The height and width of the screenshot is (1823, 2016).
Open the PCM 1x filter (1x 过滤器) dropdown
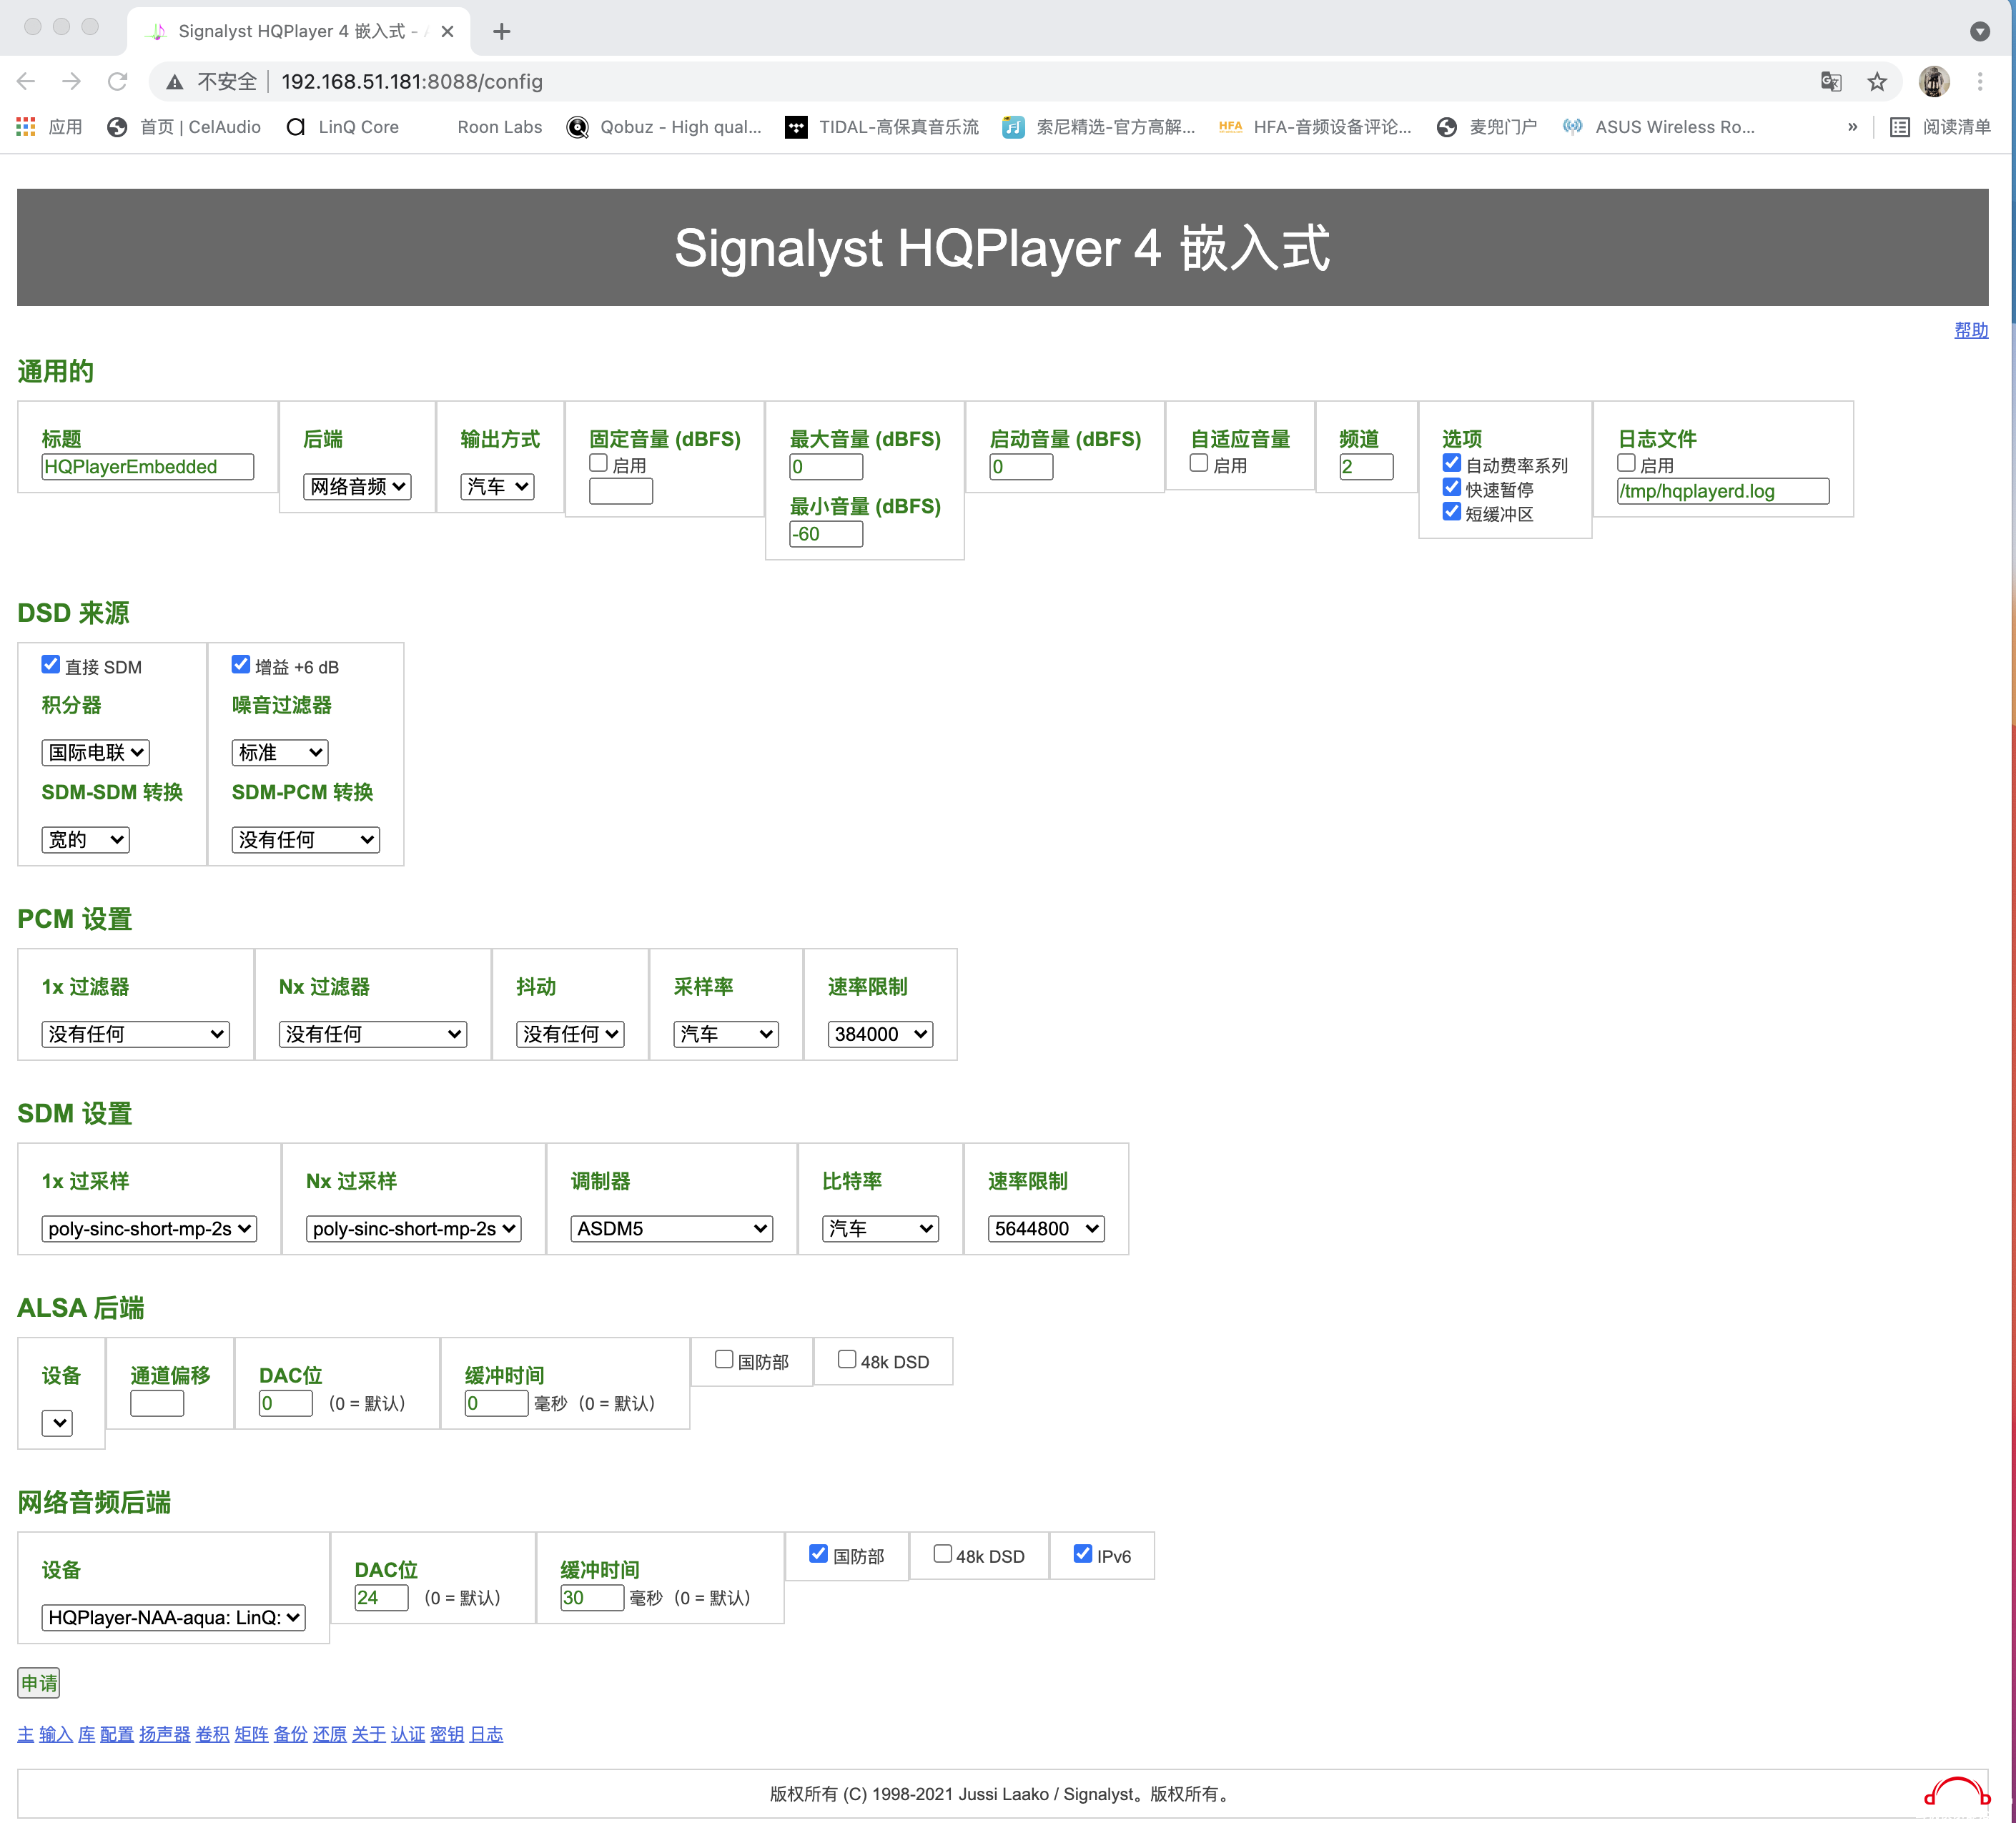tap(135, 1035)
